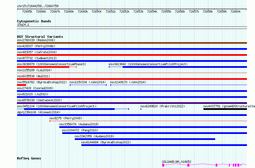
Task: Click the 72650k ruler tick label
Action: tap(97, 11)
